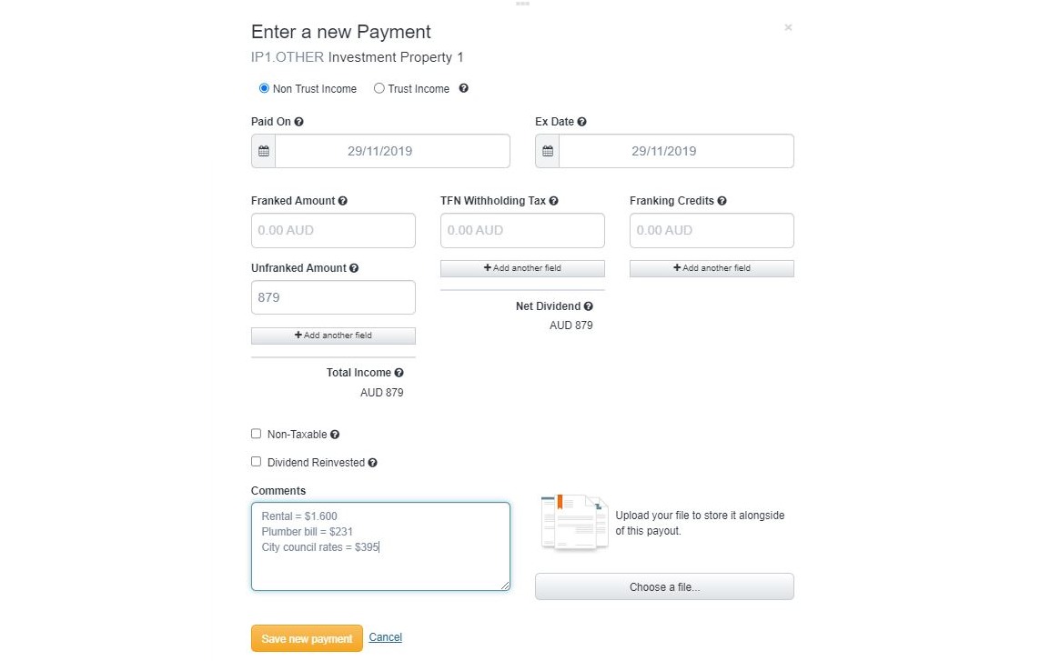Open help for TFN Withholding Tax
1040x661 pixels.
(x=553, y=200)
